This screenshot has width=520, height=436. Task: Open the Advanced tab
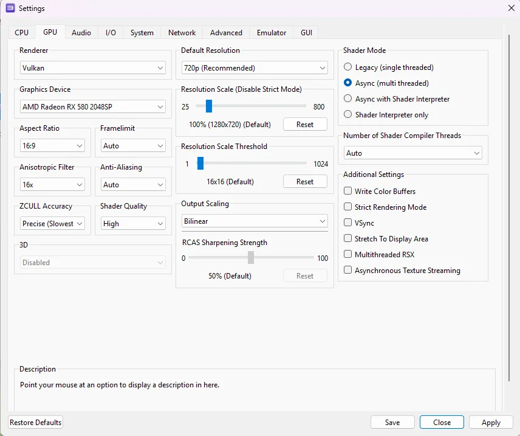click(x=226, y=33)
